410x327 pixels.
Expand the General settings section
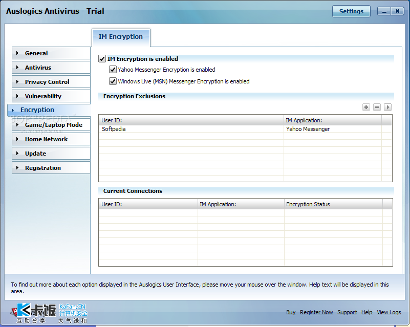click(x=51, y=53)
